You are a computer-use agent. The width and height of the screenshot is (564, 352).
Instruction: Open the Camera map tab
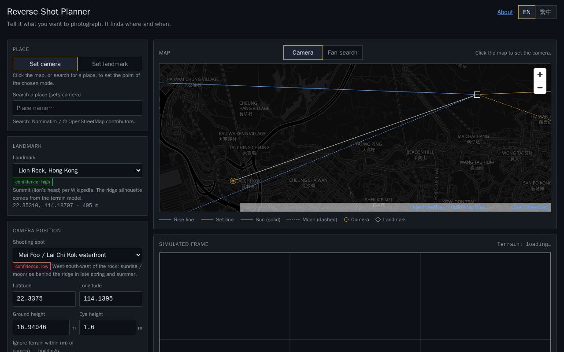coord(303,52)
